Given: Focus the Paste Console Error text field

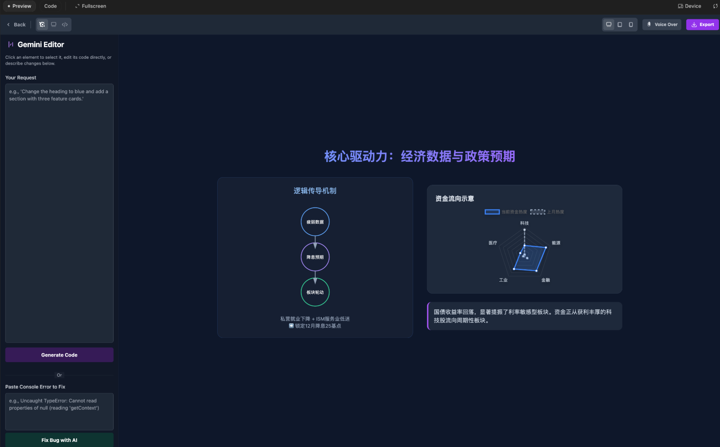Looking at the screenshot, I should [59, 411].
